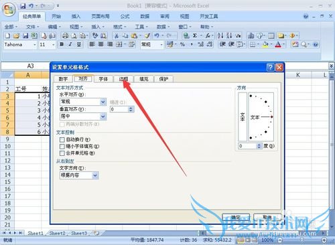The width and height of the screenshot is (335, 245).
Task: Click the Font Color red A icon
Action: pos(278,45)
